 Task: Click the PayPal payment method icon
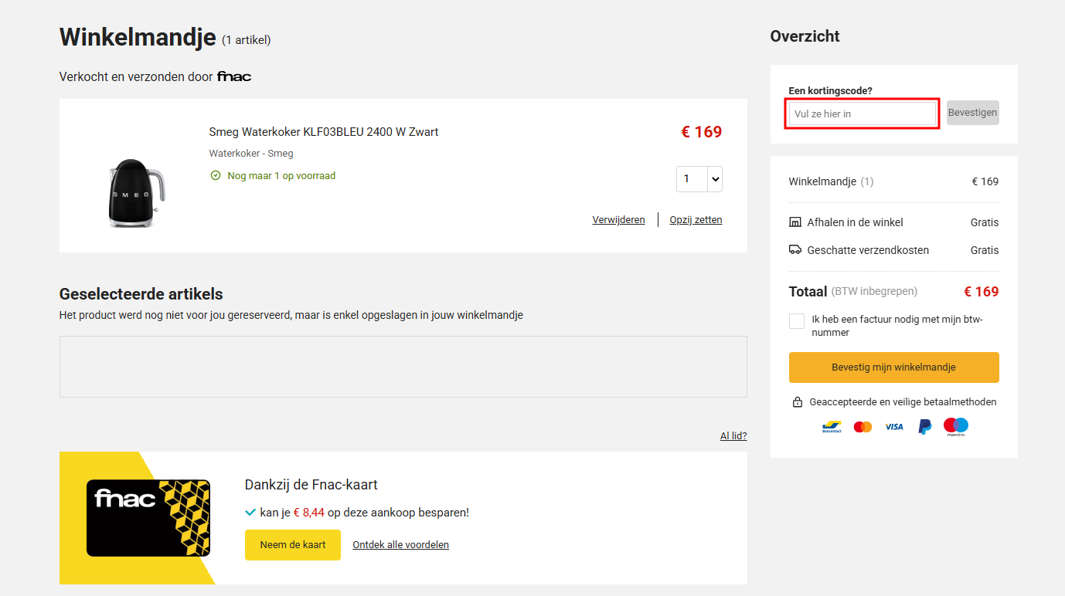pyautogui.click(x=924, y=426)
